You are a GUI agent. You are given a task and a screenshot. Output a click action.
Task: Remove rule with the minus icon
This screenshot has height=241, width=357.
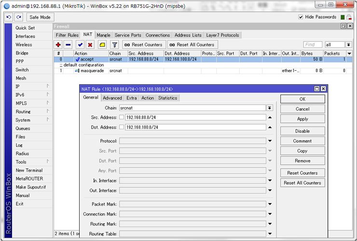[68, 45]
